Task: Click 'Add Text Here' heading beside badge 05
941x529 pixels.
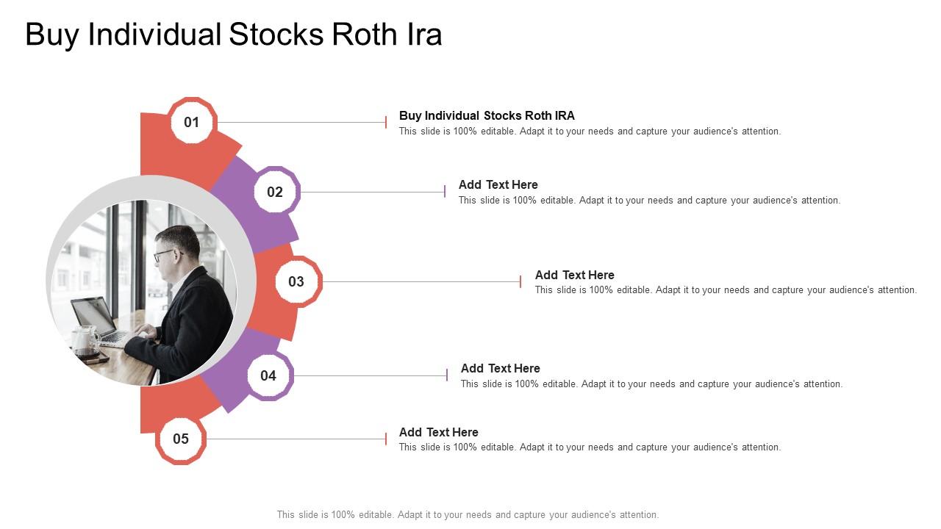Action: (x=438, y=432)
